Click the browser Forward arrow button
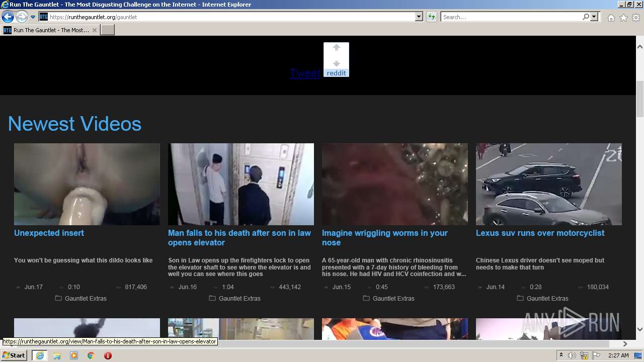 pyautogui.click(x=22, y=17)
